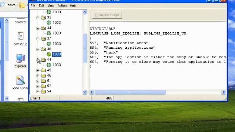Open the File menu
Screen dimensions: 235x132
click(33, 6)
